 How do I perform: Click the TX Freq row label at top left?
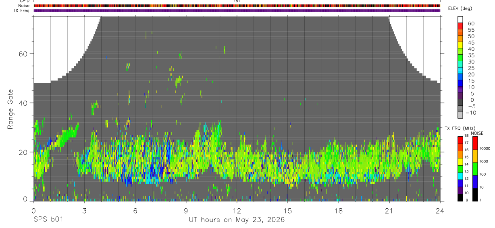click(21, 10)
